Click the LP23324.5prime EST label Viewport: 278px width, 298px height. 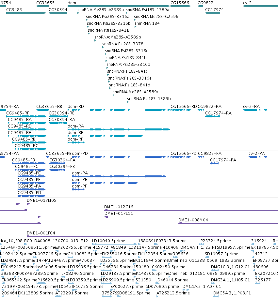pyautogui.click(x=215, y=241)
